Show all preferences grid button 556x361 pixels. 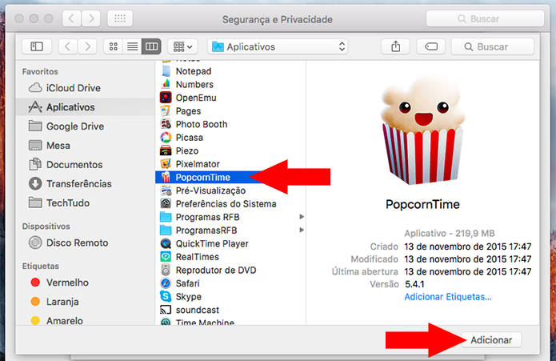120,18
